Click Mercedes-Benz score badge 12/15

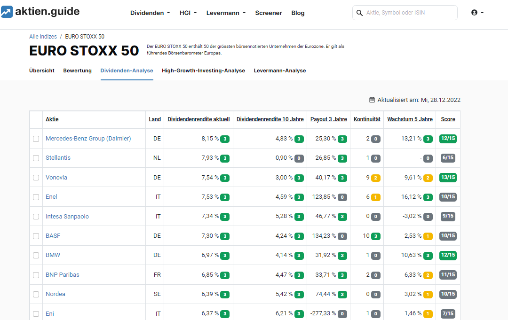point(448,139)
